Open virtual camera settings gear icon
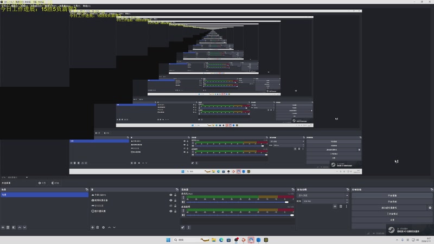The height and width of the screenshot is (244, 434). click(x=430, y=208)
